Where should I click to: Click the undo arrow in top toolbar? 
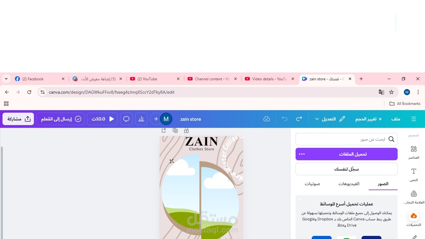pyautogui.click(x=284, y=119)
